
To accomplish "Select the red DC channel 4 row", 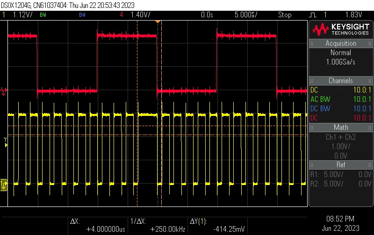I will [341, 118].
